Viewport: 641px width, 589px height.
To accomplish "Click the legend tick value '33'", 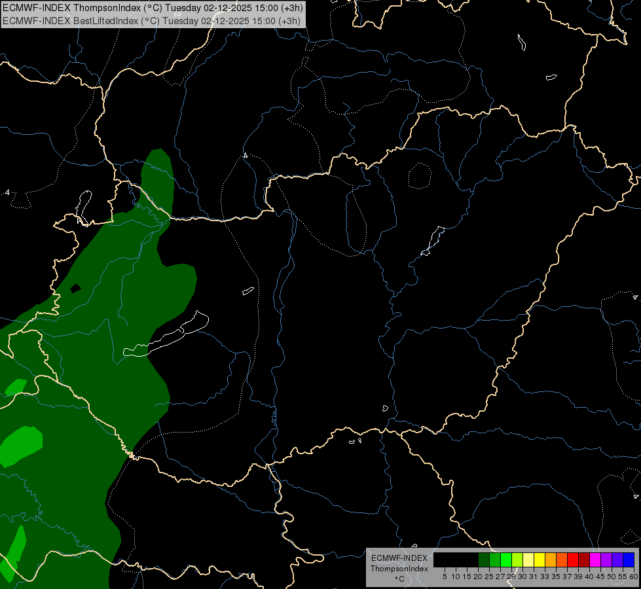I will pyautogui.click(x=545, y=577).
